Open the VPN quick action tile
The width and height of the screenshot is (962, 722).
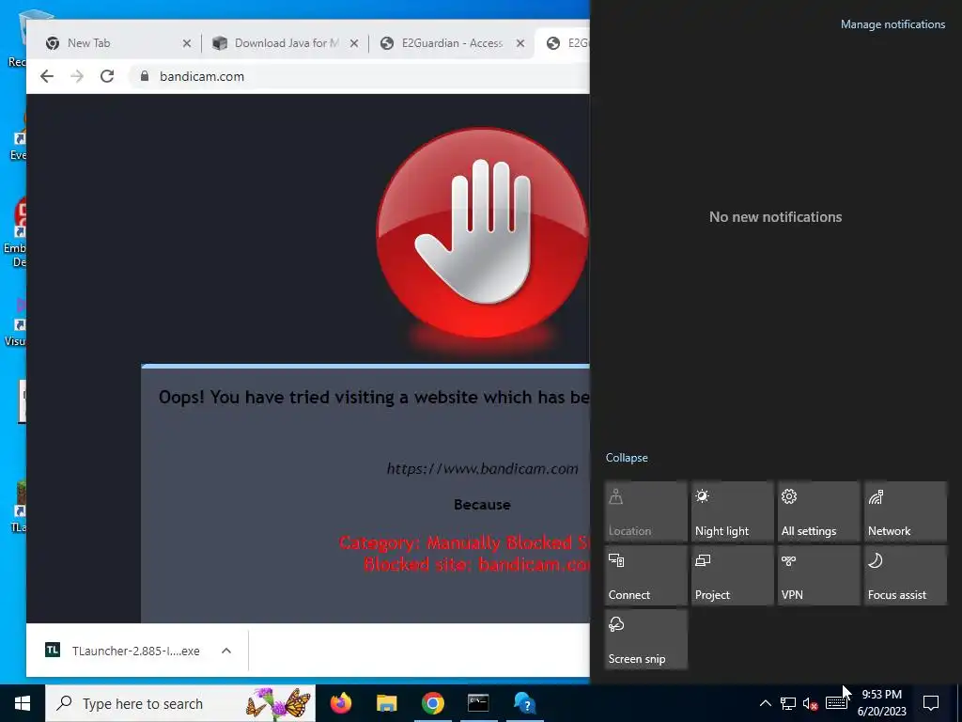click(x=819, y=575)
